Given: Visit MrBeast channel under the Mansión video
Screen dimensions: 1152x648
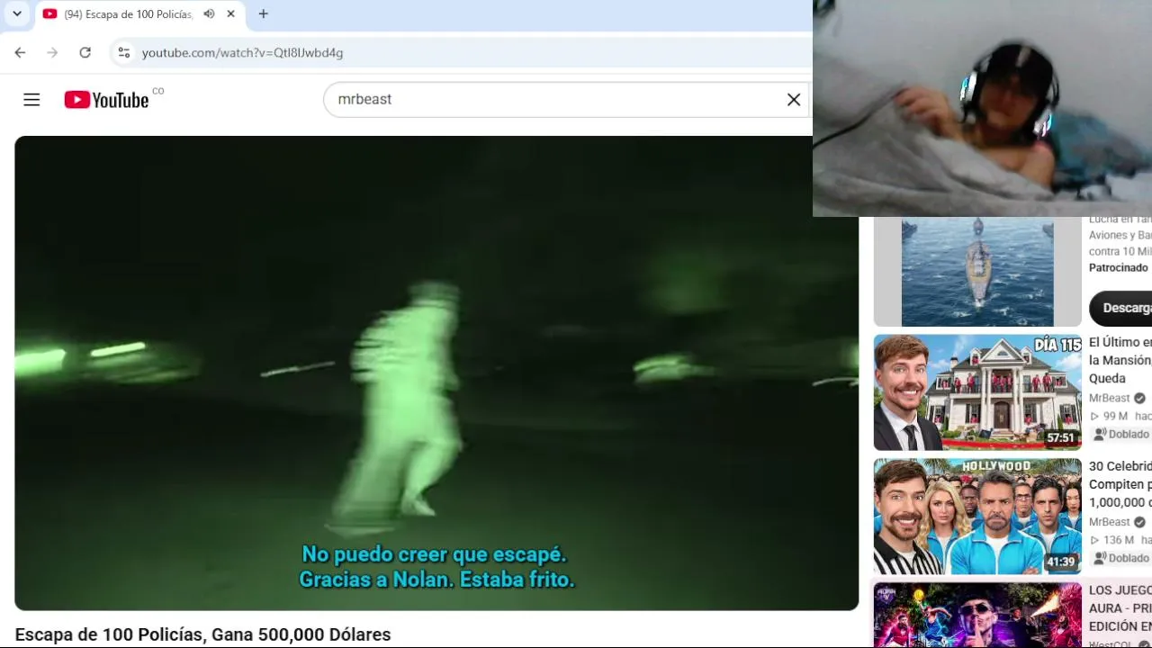Looking at the screenshot, I should click(1110, 399).
